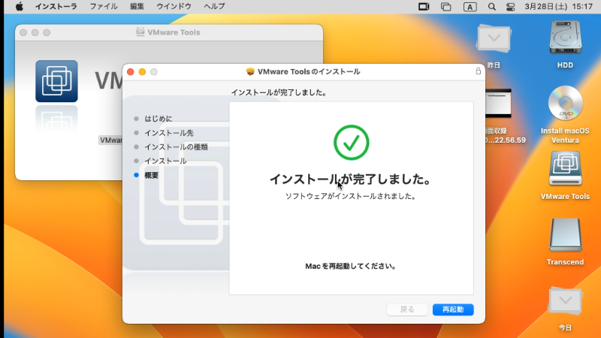Viewport: 601px width, 338px height.
Task: Open the ファイル menu
Action: tap(104, 7)
